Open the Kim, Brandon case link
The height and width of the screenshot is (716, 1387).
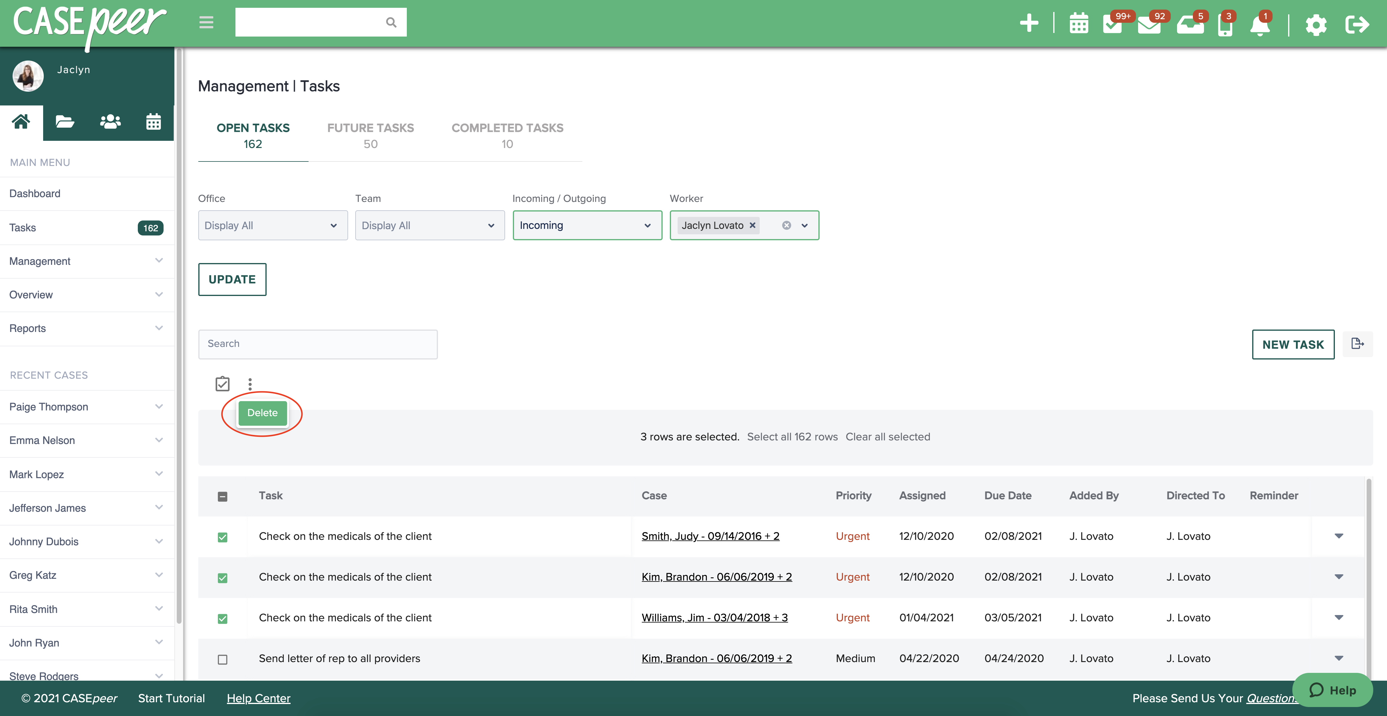point(717,577)
